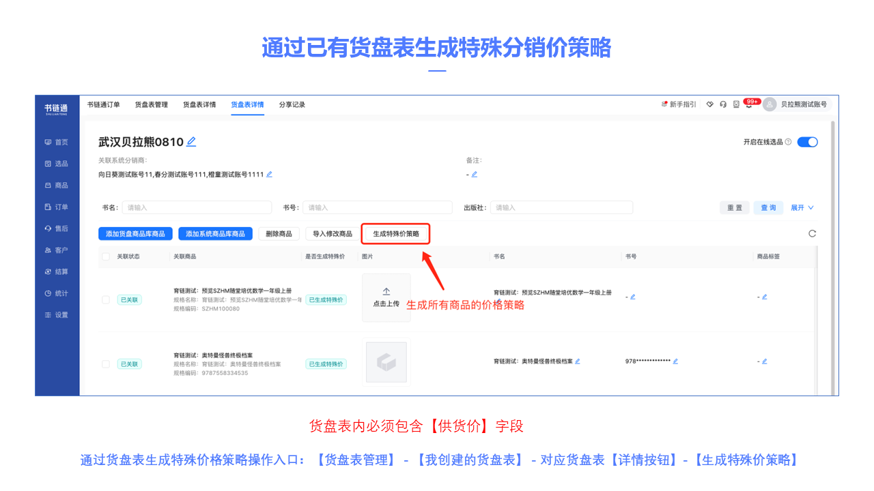Open 统计 in the left sidebar
The width and height of the screenshot is (874, 491).
57,293
